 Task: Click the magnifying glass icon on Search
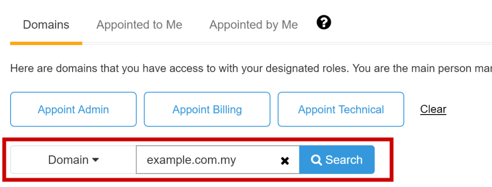point(316,160)
